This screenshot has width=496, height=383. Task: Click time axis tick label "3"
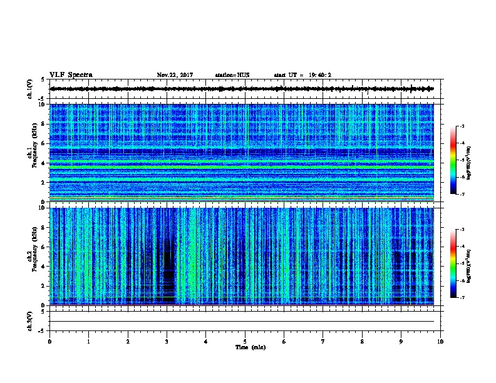tap(167, 342)
